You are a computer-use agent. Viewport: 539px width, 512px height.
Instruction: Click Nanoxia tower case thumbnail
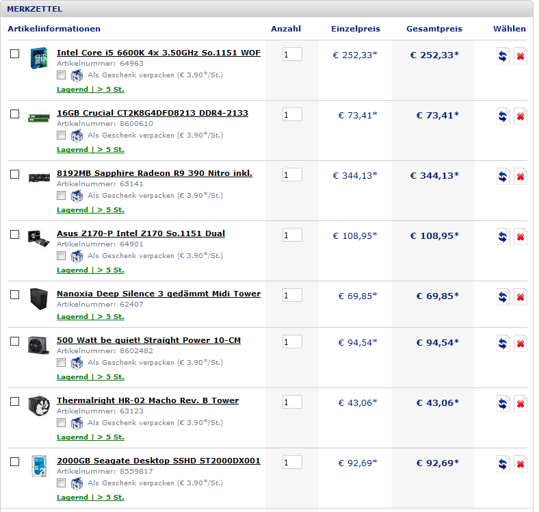click(39, 298)
